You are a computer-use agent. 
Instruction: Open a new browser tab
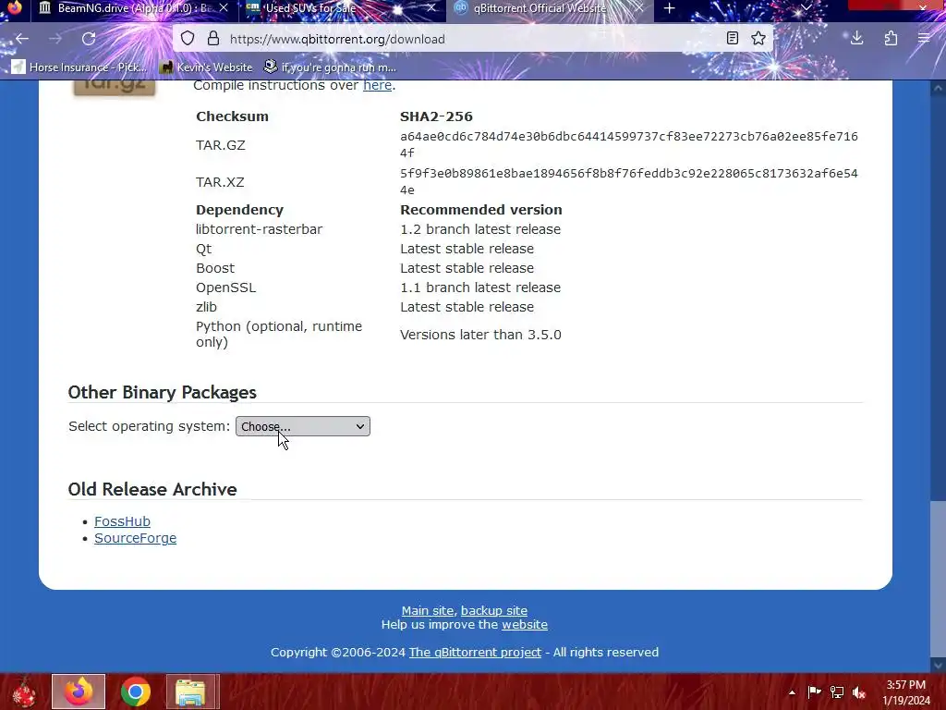point(669,8)
